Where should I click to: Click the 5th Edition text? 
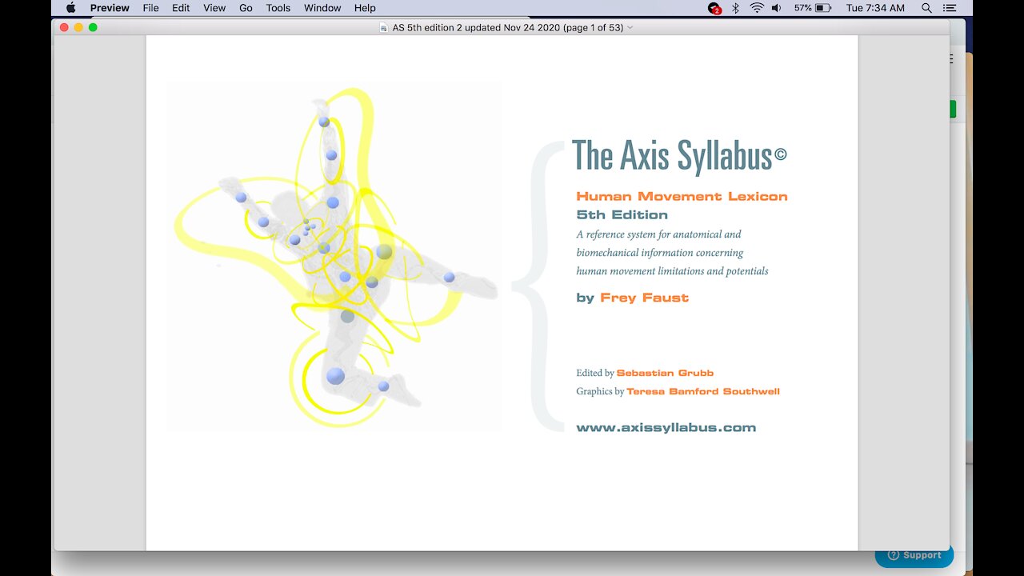[622, 215]
